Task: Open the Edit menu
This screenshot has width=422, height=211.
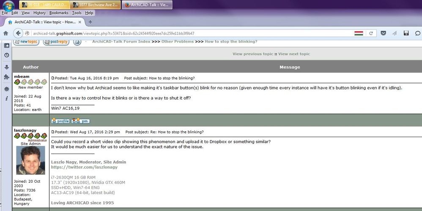Action: [x=14, y=13]
